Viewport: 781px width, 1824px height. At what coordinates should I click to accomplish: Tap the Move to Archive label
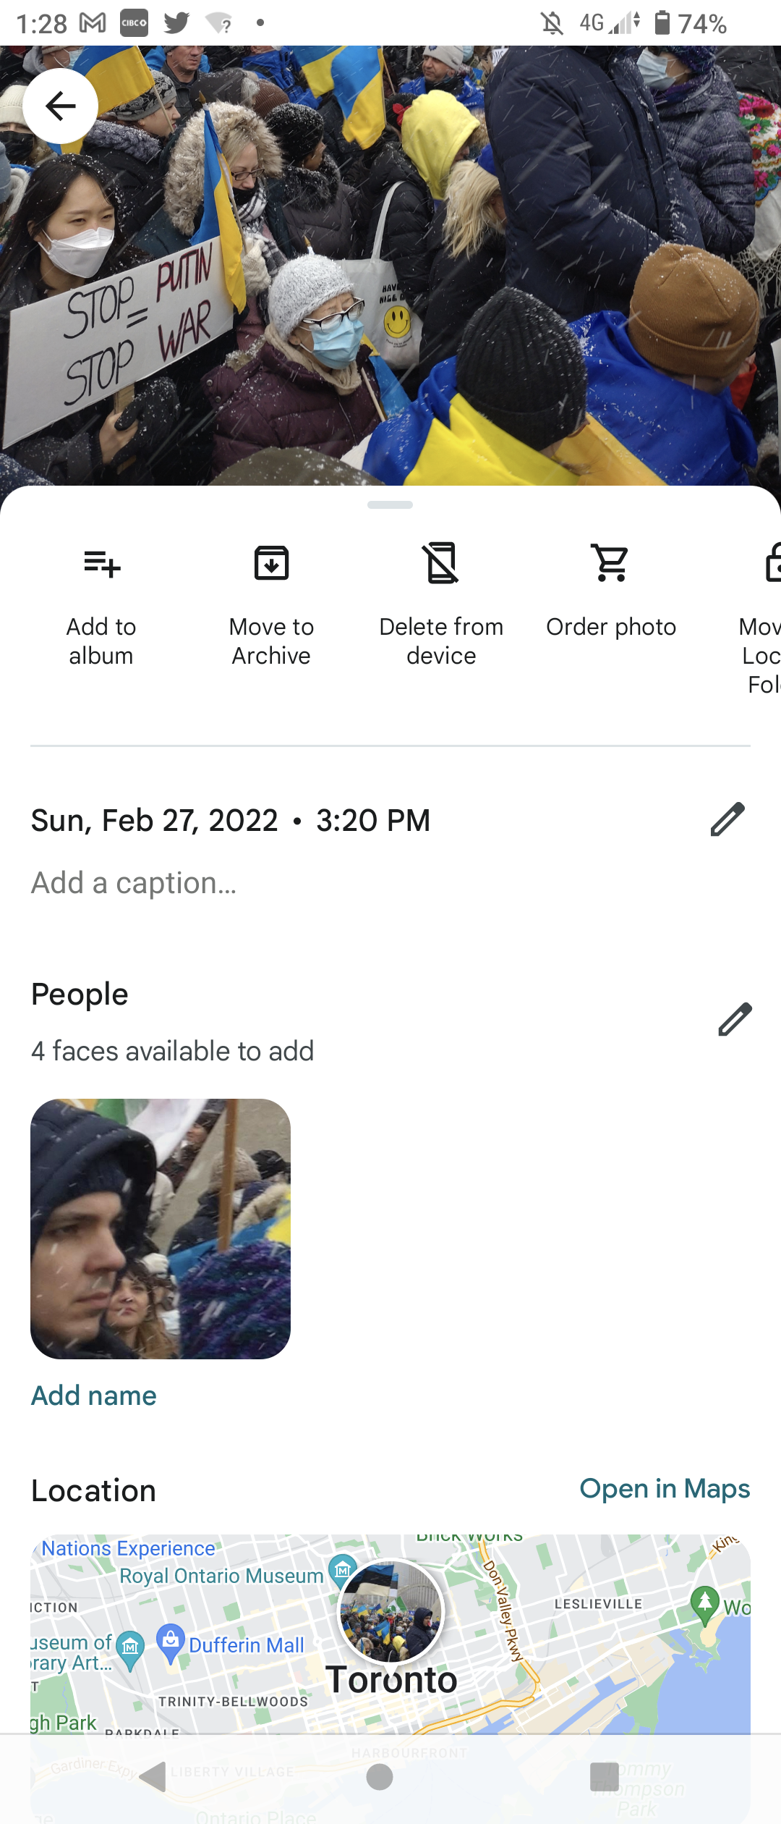pos(271,641)
